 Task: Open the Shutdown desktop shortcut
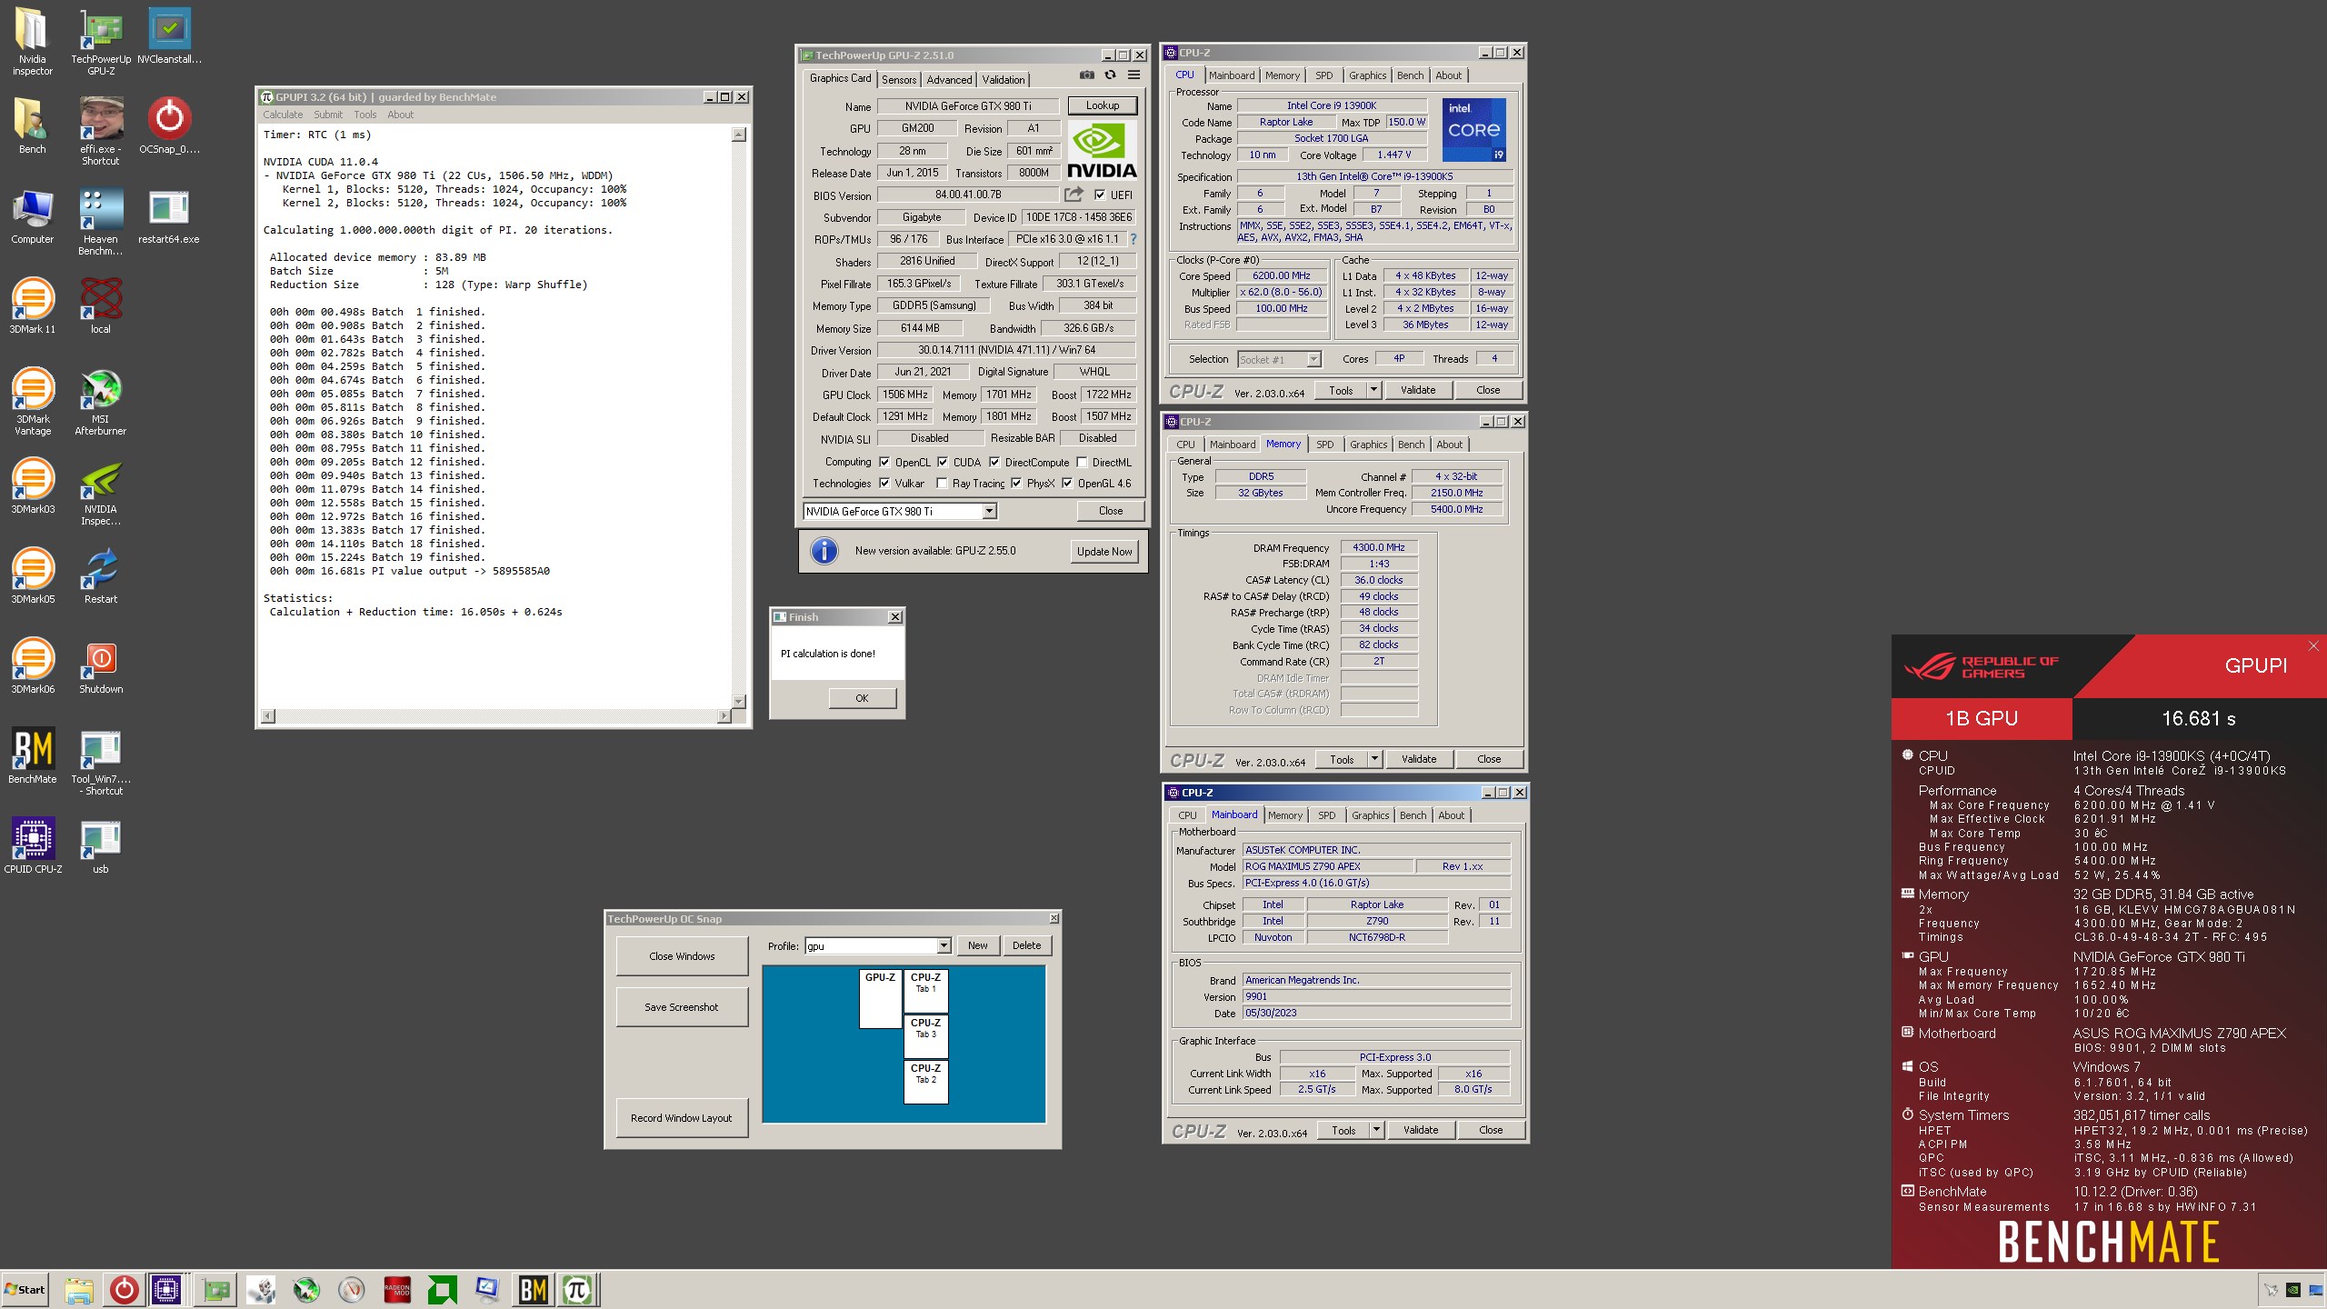[101, 665]
